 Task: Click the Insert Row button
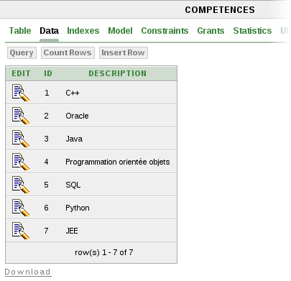pyautogui.click(x=124, y=52)
